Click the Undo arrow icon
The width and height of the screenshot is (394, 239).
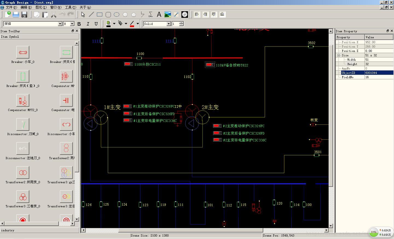tap(62, 14)
